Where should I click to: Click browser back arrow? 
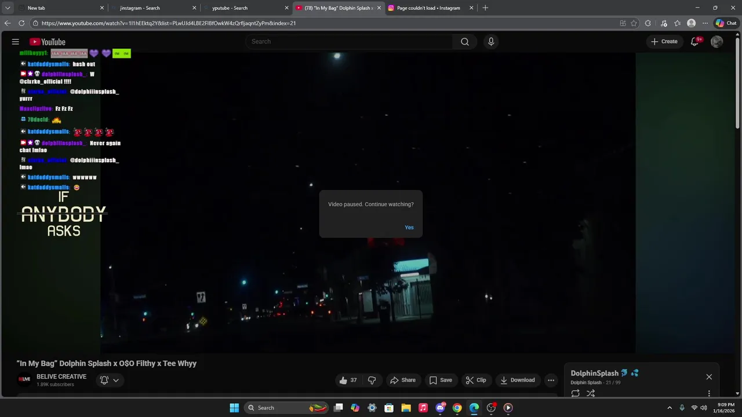coord(8,23)
